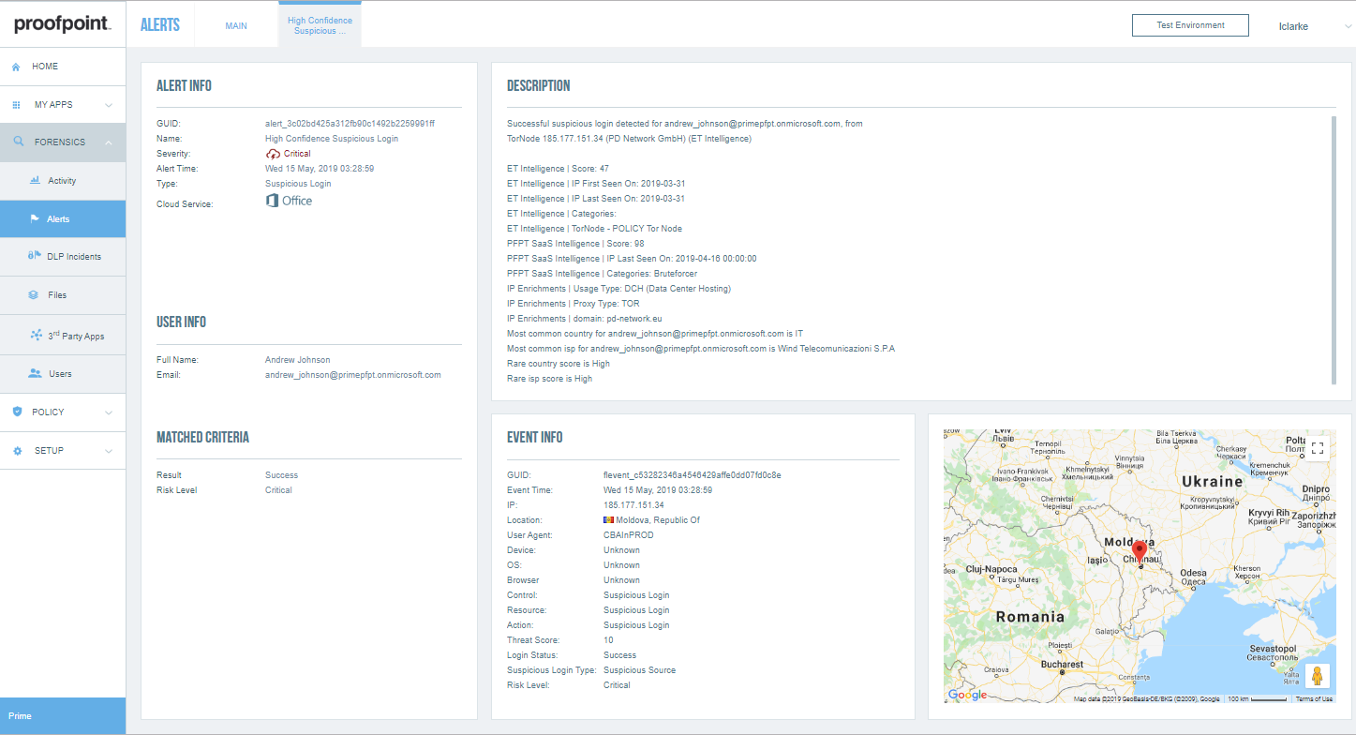
Task: Select the High Confidence Suspicious tab
Action: [320, 25]
